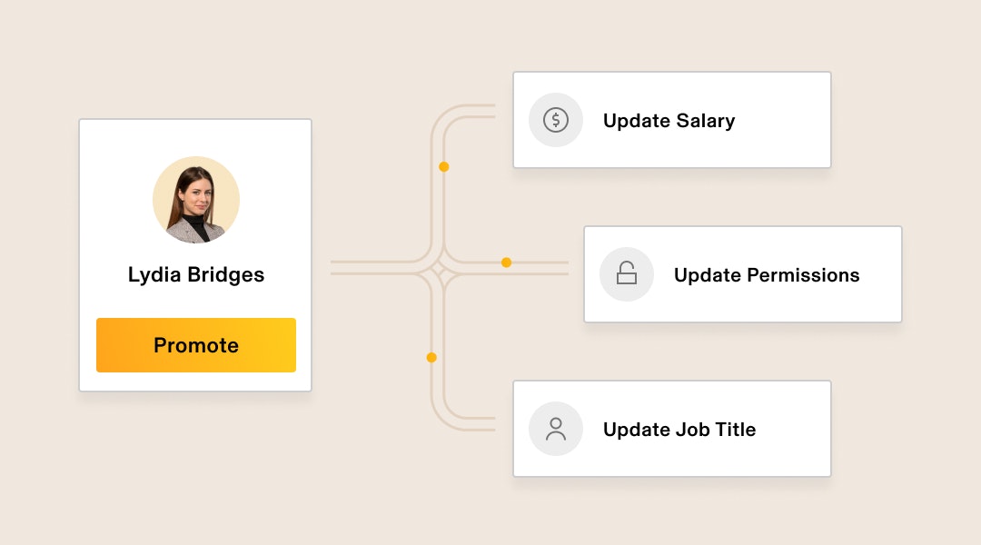The width and height of the screenshot is (981, 545).
Task: Click the orange dot on the permissions path
Action: pos(506,263)
